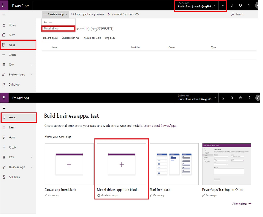Switch to Shared with me tab
The width and height of the screenshot is (263, 217).
pyautogui.click(x=70, y=38)
